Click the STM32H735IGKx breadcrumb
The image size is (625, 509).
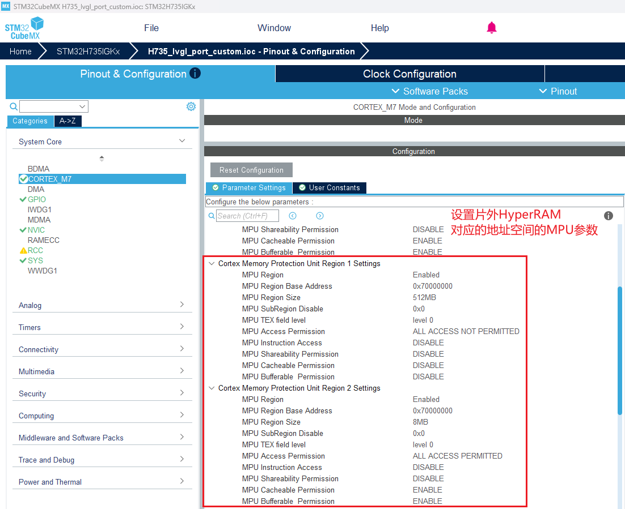[x=88, y=52]
